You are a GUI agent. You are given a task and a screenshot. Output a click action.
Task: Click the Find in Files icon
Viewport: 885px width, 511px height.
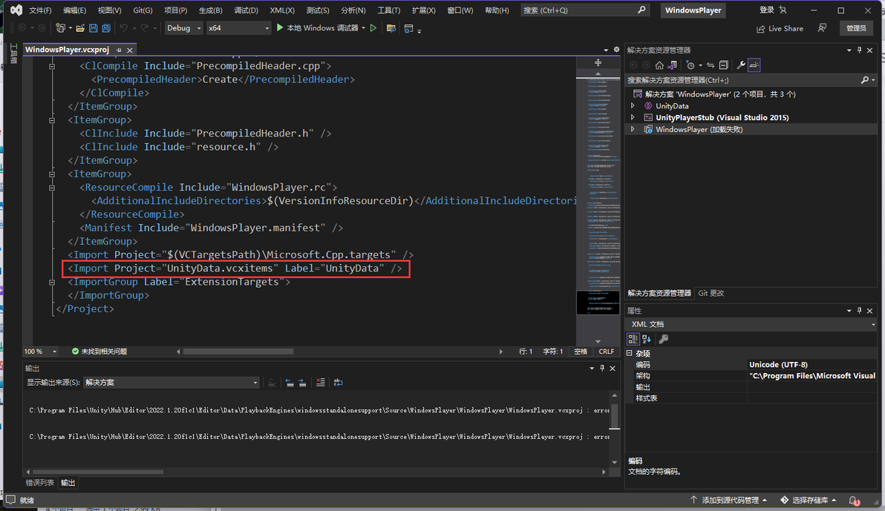pyautogui.click(x=391, y=28)
